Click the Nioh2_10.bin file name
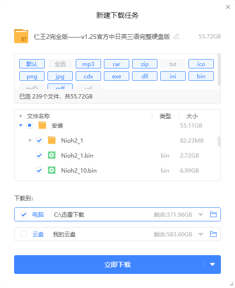The width and height of the screenshot is (235, 288). click(x=79, y=170)
